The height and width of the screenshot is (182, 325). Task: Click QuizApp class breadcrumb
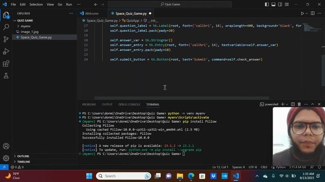(x=133, y=21)
